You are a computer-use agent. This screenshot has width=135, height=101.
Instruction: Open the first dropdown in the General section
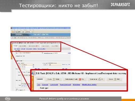tap(28, 65)
